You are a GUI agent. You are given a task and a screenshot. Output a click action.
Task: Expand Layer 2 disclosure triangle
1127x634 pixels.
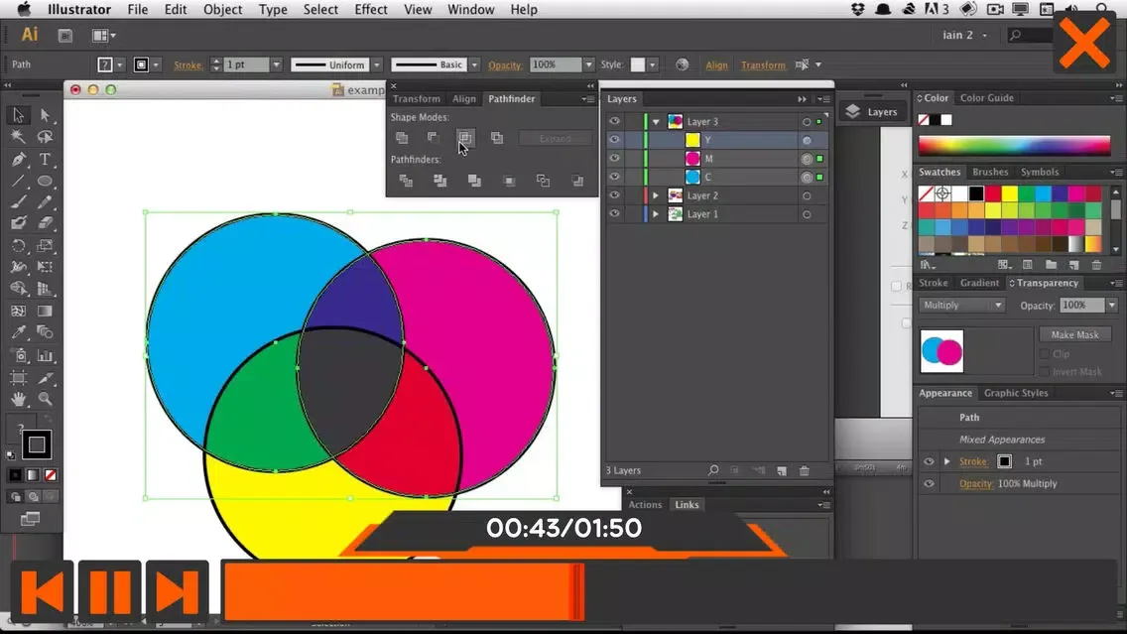[x=656, y=195]
